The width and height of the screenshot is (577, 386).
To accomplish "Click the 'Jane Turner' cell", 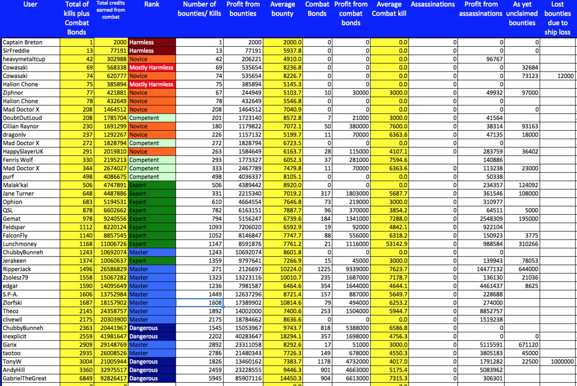I will (30, 193).
